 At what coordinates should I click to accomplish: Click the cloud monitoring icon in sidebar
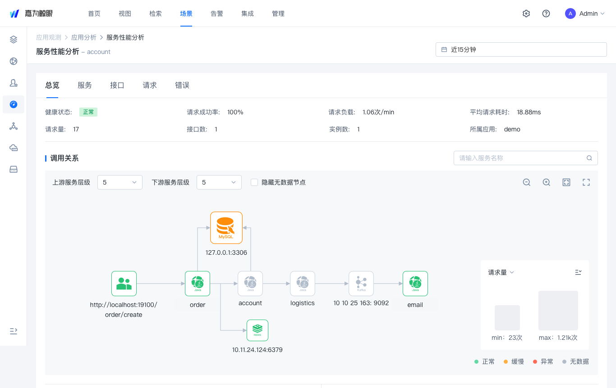tap(14, 148)
